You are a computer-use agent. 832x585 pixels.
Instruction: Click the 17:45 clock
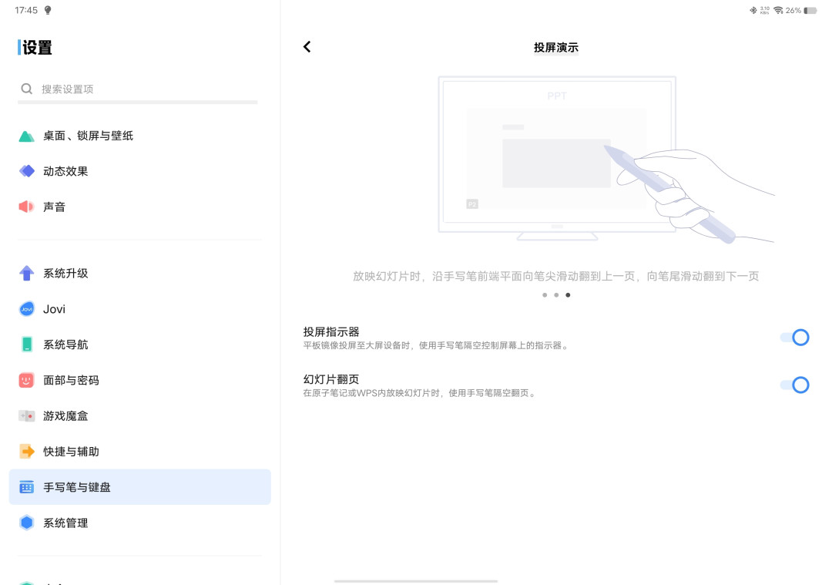point(26,10)
